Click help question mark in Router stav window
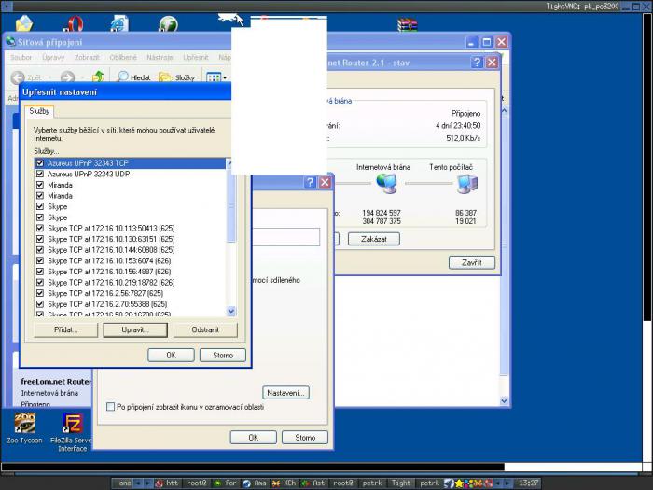The width and height of the screenshot is (653, 490). click(x=477, y=63)
